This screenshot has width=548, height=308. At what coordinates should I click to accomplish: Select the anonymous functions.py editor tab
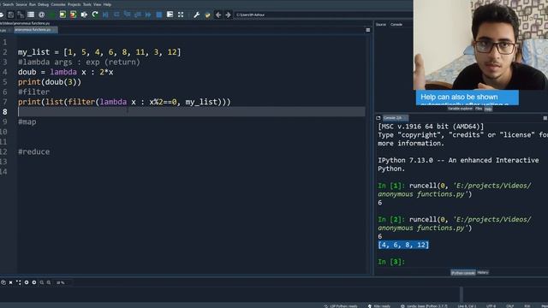pos(35,30)
